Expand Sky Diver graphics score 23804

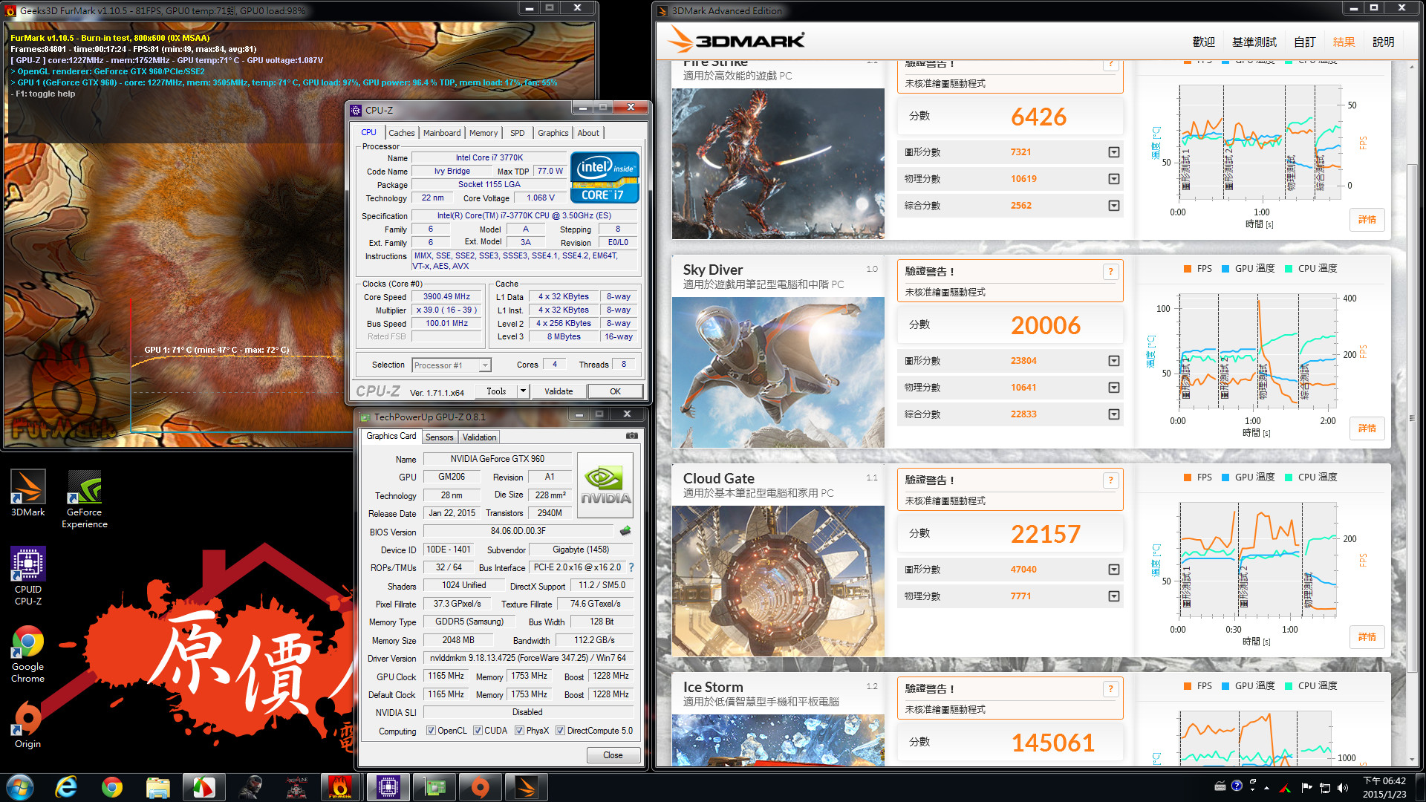click(1114, 361)
